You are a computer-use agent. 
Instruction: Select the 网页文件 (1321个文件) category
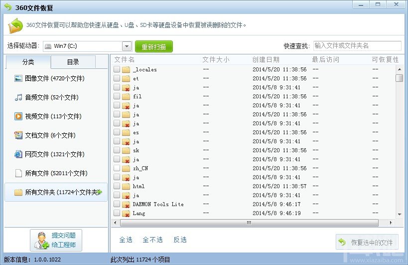point(56,154)
